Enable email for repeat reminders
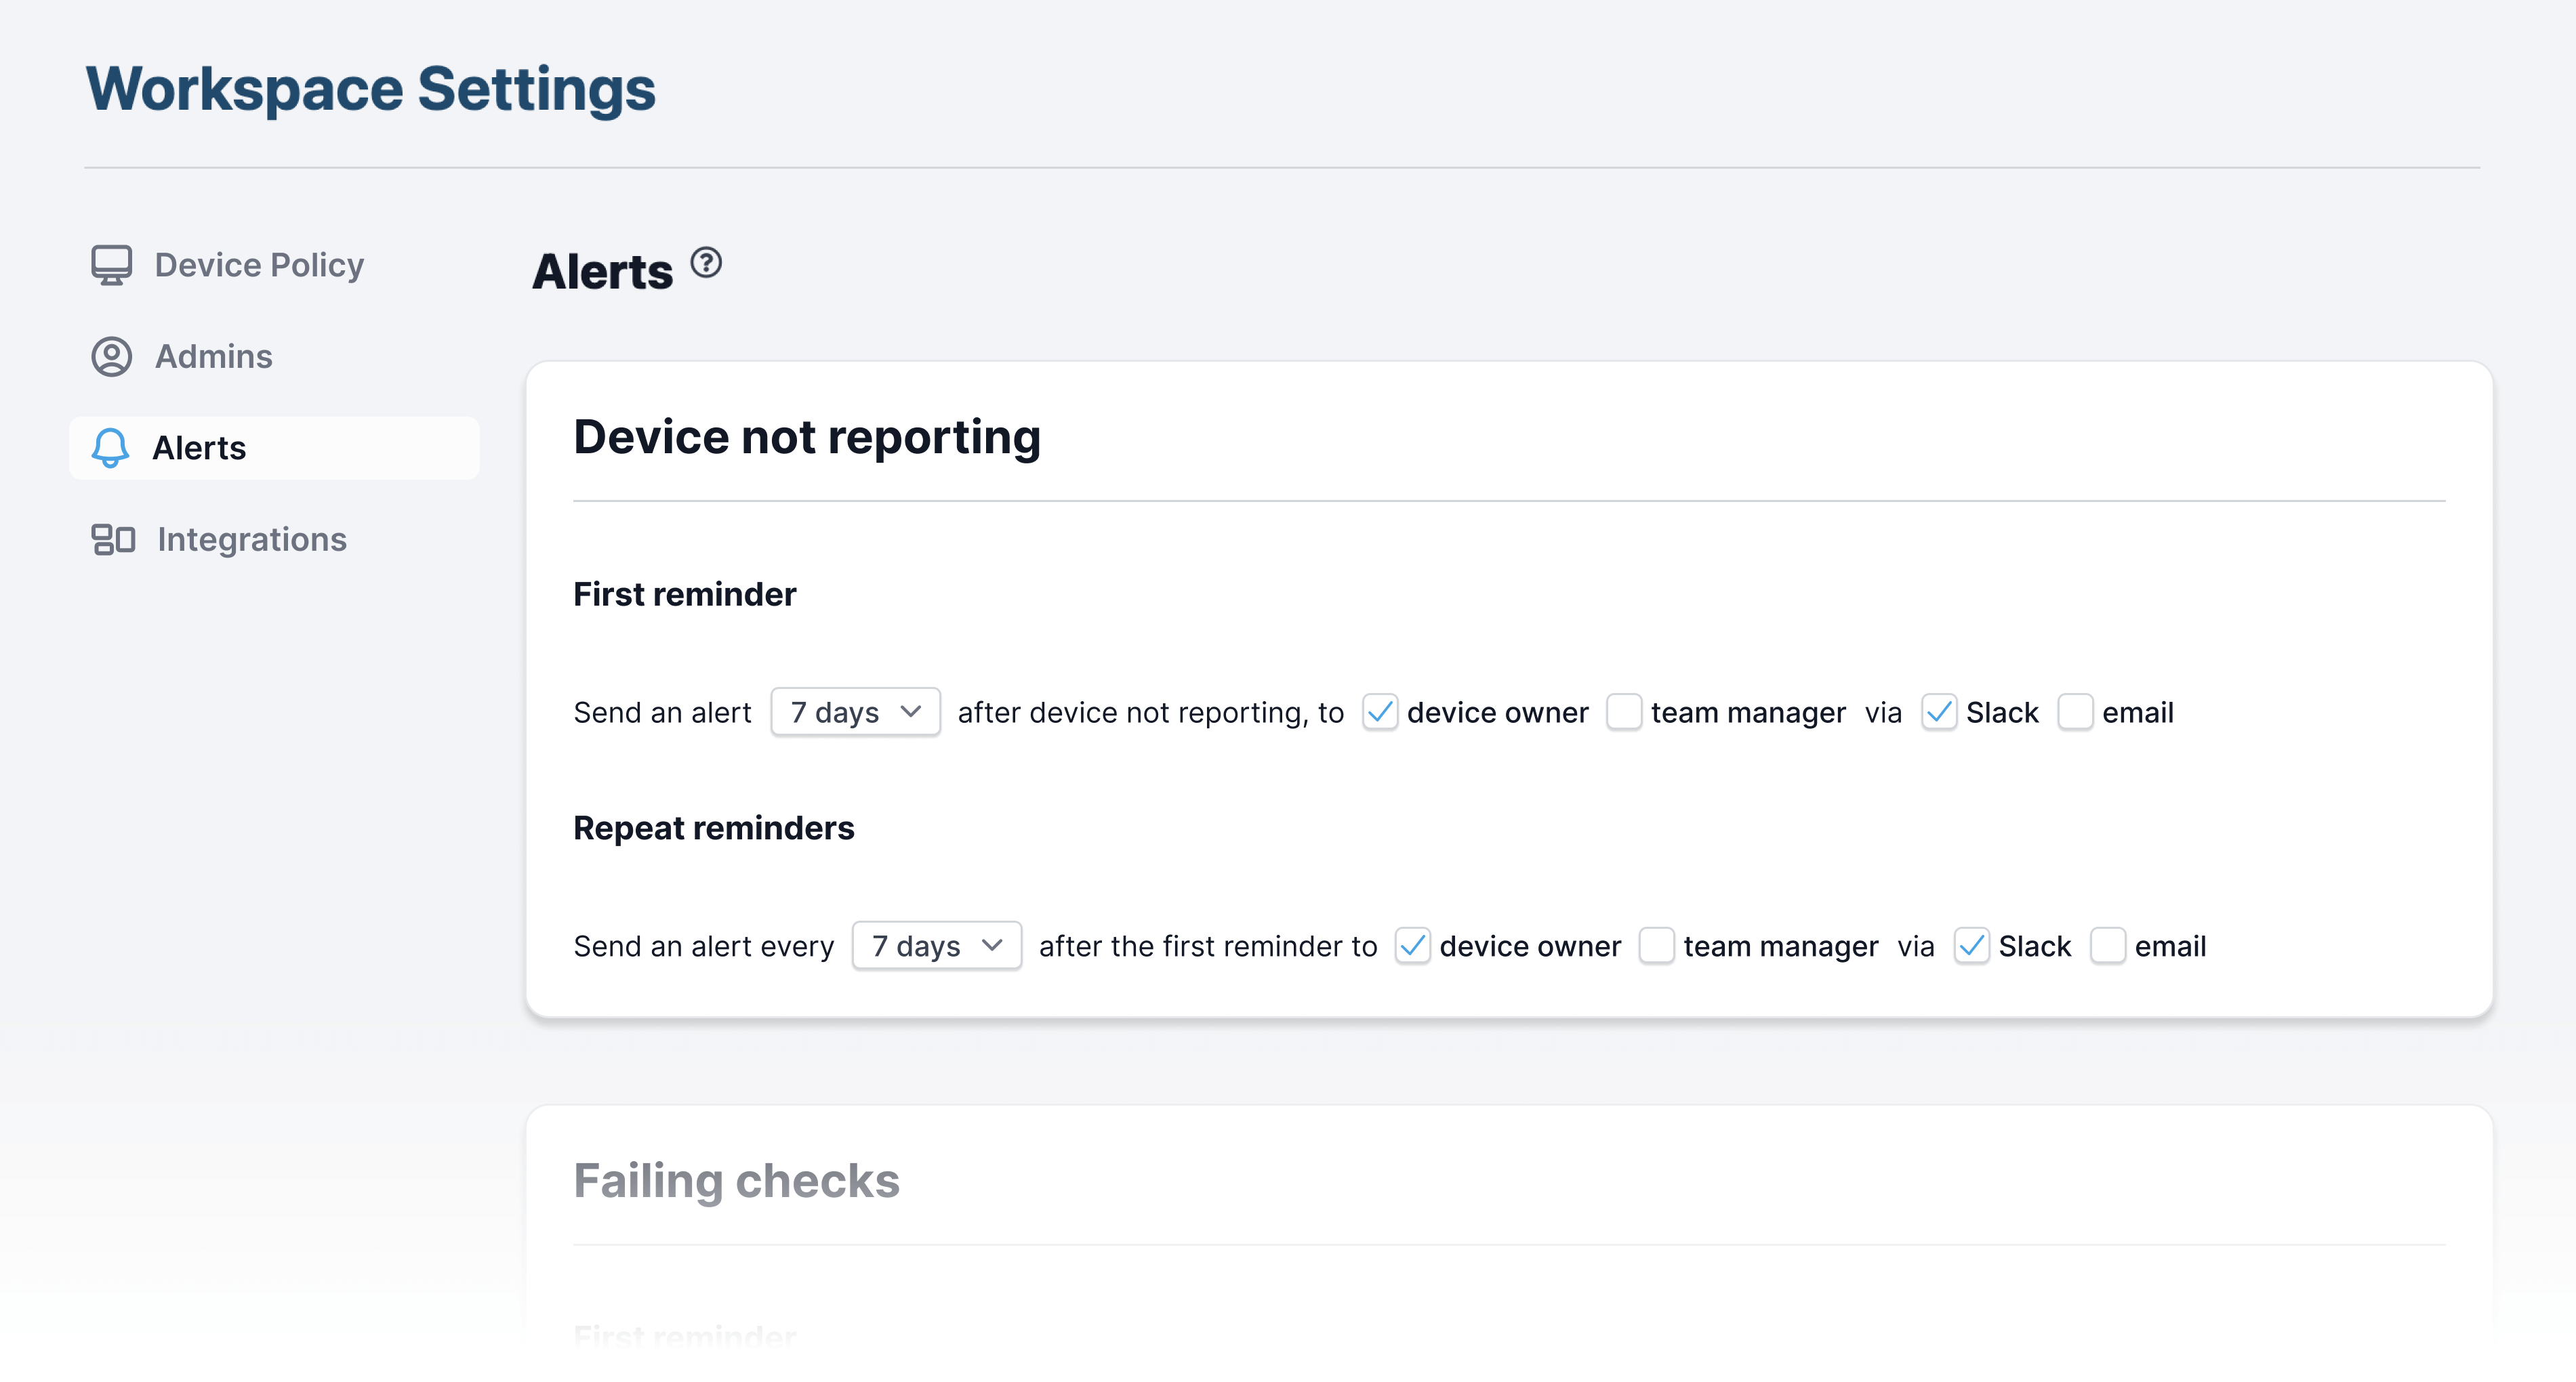2576x1382 pixels. (2108, 946)
